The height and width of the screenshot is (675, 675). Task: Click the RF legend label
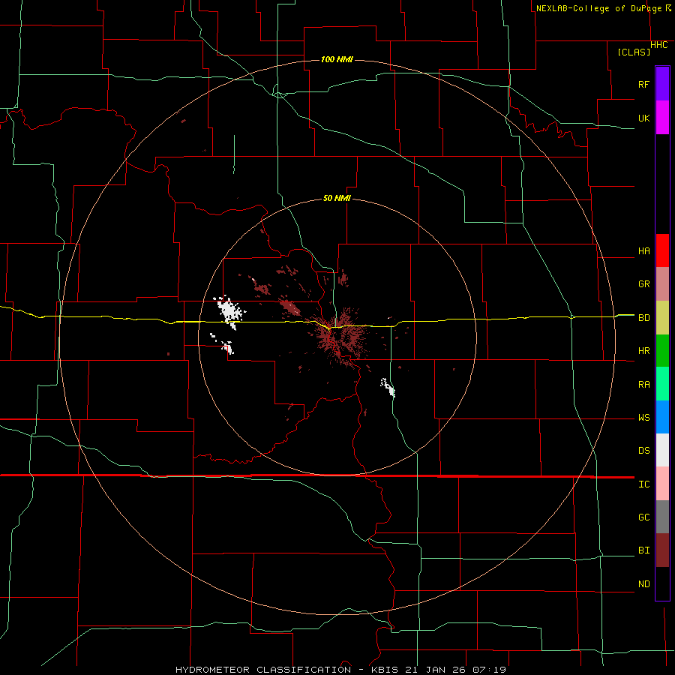coord(643,84)
